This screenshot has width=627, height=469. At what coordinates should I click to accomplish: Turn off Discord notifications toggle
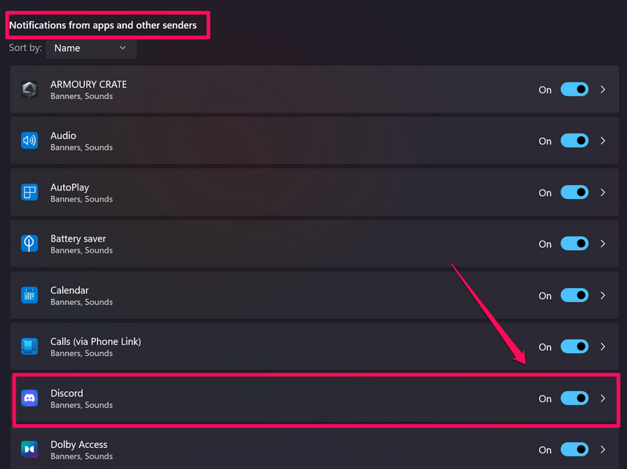tap(574, 398)
